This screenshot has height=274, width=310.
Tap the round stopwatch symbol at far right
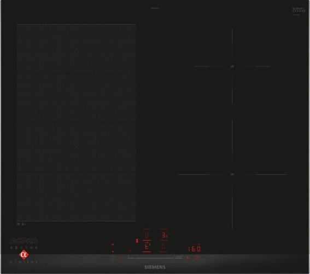(x=197, y=258)
